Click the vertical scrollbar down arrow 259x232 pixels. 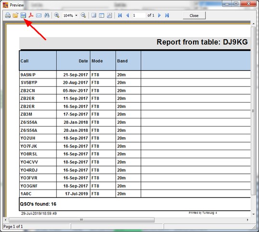tap(253, 214)
